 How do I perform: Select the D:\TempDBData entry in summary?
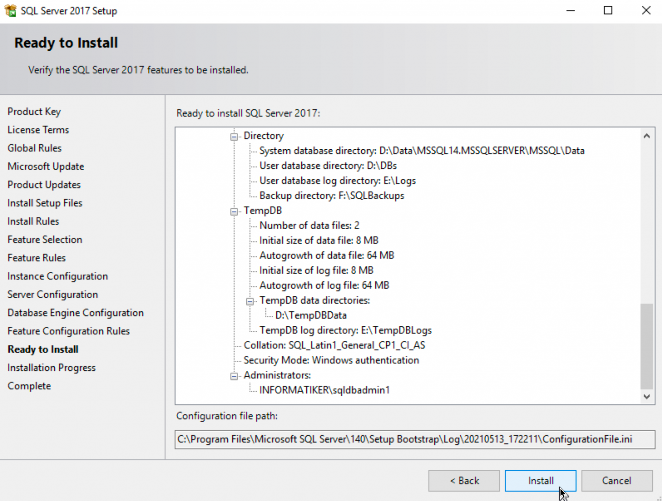click(x=311, y=315)
